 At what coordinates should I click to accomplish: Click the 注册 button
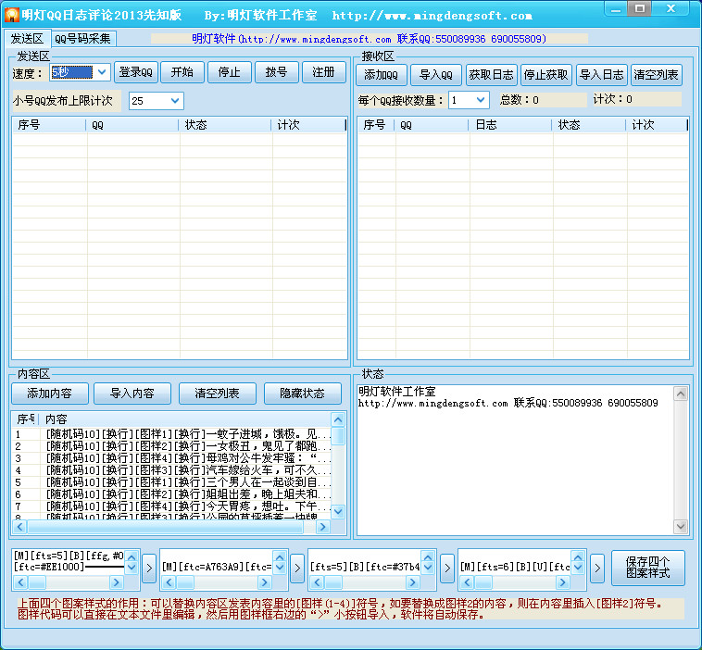point(323,72)
